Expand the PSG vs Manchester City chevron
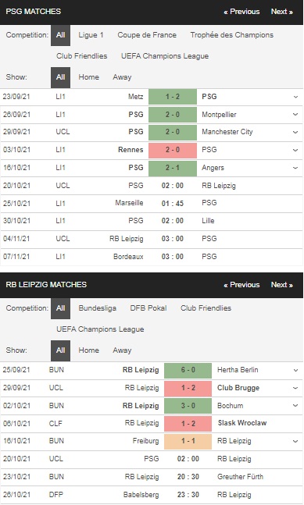 (295, 132)
